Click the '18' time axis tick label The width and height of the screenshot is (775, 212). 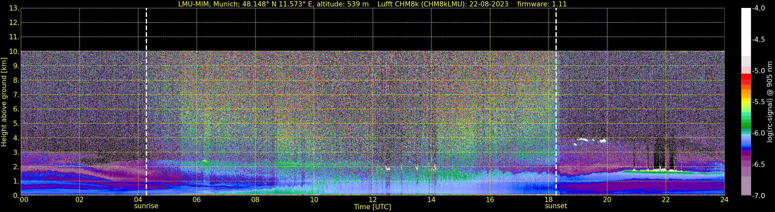click(x=549, y=200)
